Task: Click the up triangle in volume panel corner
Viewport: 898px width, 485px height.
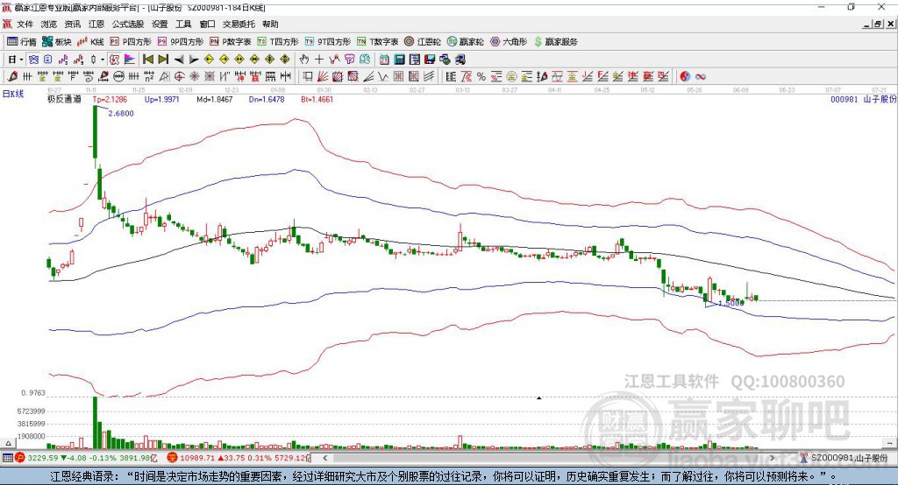Action: tap(8, 443)
